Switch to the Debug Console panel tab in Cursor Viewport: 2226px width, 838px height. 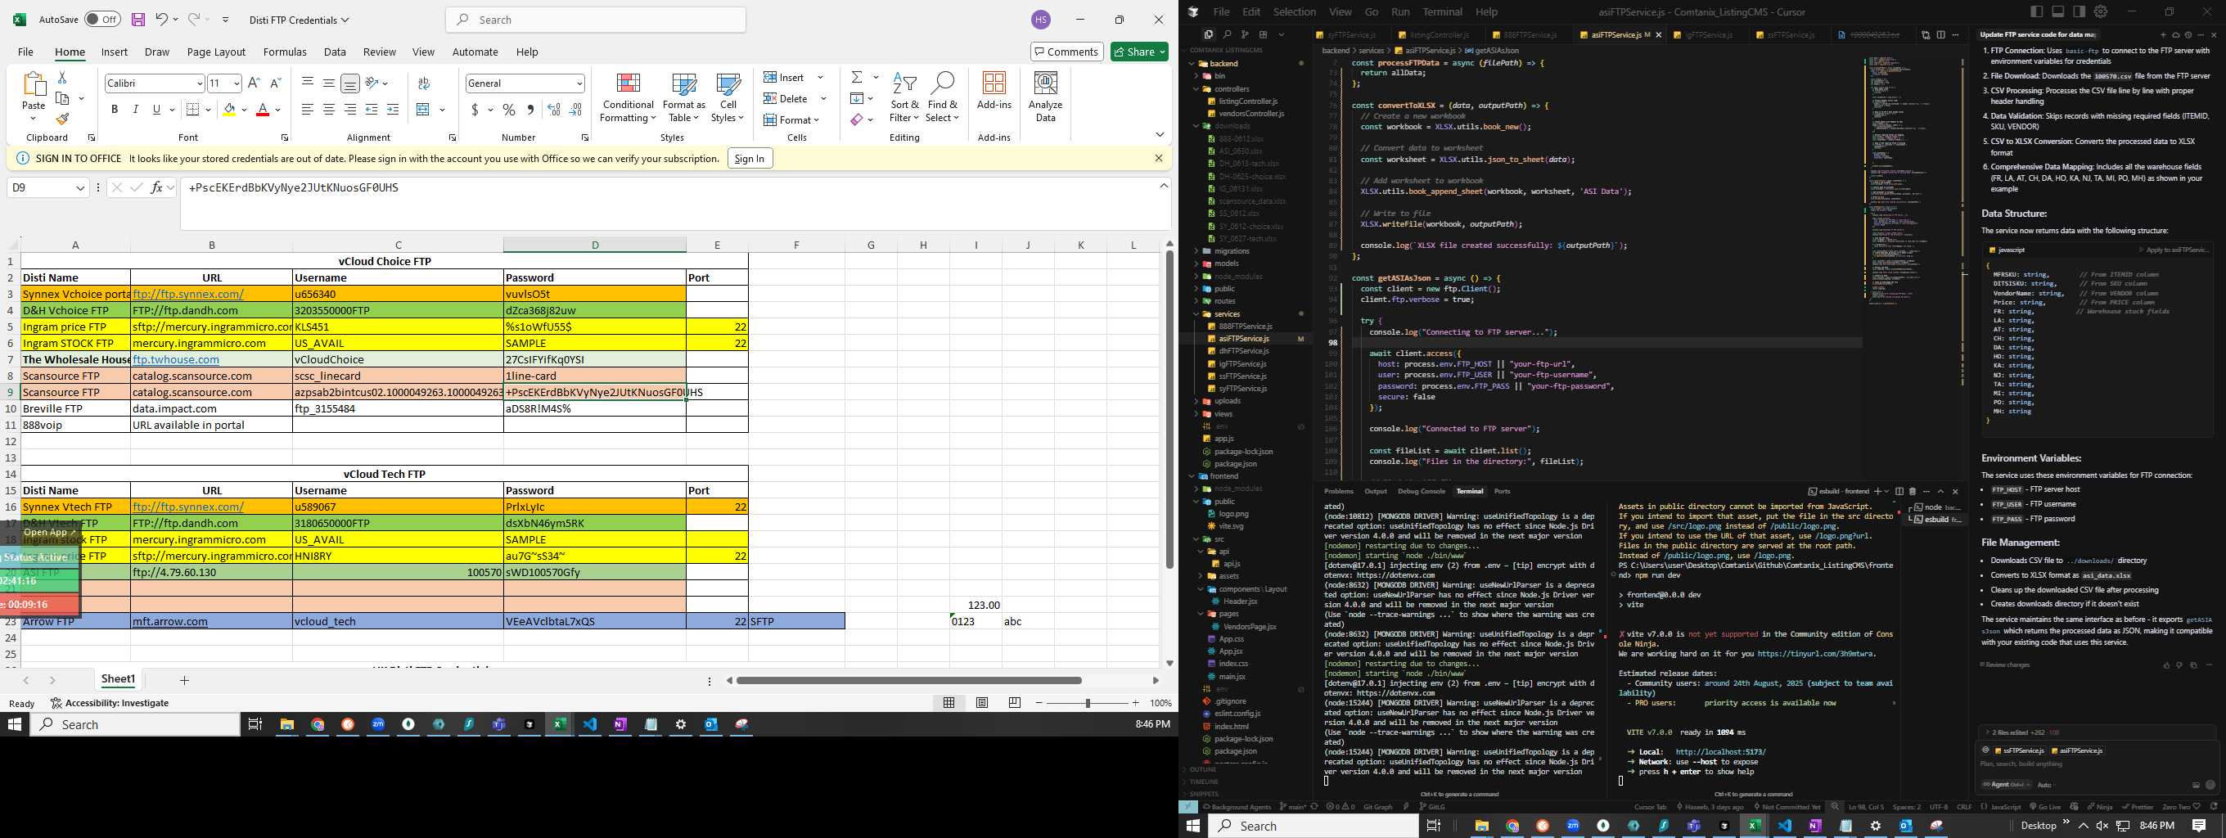tap(1422, 492)
